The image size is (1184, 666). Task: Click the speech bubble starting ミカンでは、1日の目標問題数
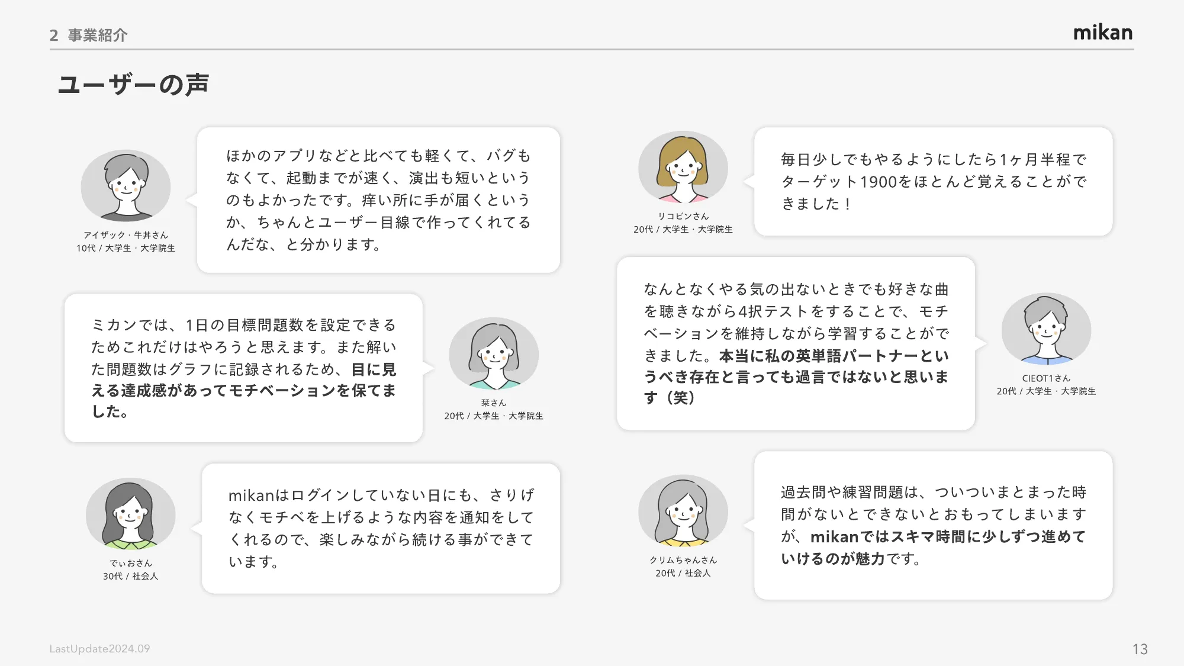pos(243,368)
